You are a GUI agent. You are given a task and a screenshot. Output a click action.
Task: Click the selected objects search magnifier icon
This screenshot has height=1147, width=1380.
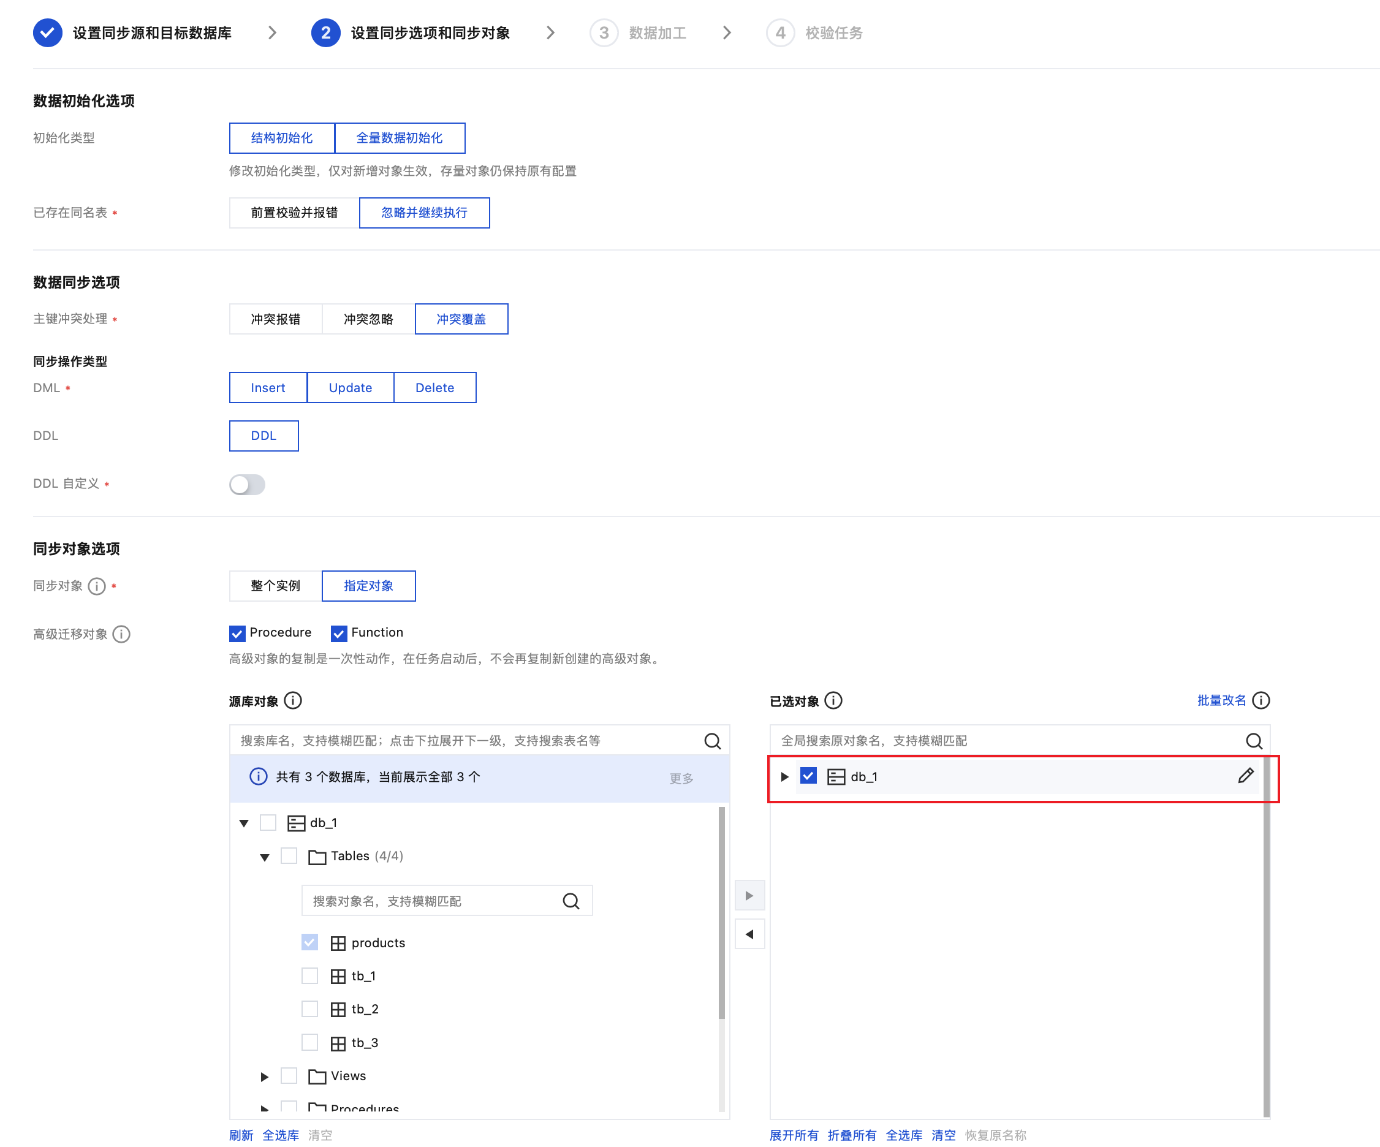click(1253, 741)
